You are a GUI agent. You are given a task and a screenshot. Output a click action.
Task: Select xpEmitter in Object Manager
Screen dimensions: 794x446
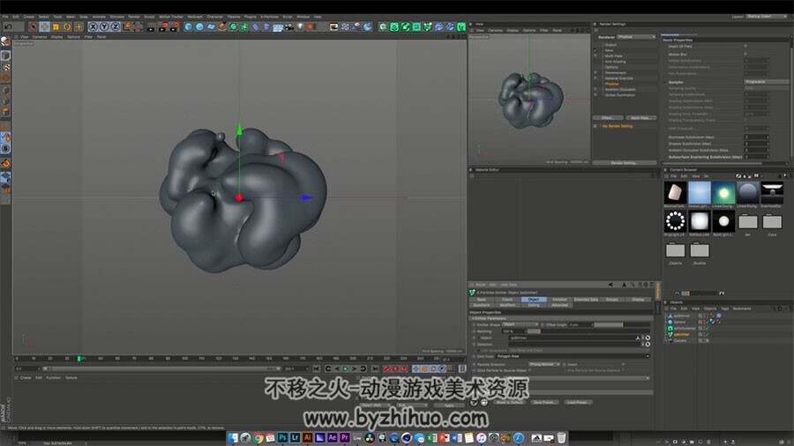point(682,334)
